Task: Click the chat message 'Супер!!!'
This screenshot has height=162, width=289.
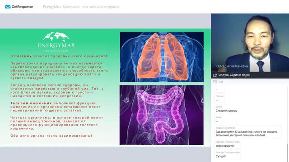Action: click(220, 156)
